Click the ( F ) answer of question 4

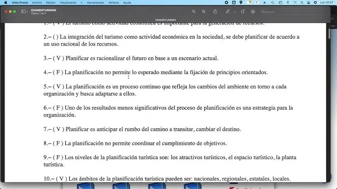[x=58, y=72]
